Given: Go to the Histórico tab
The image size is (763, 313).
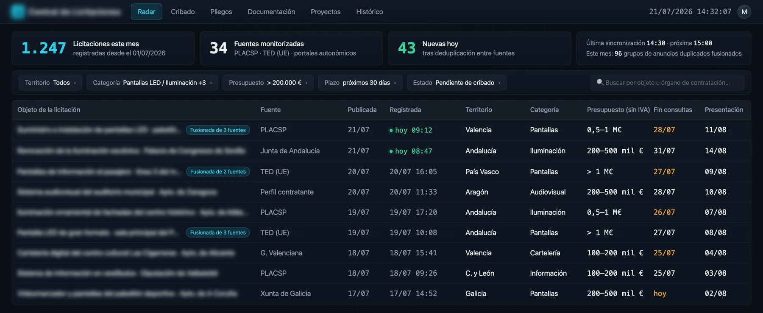Looking at the screenshot, I should (x=370, y=12).
